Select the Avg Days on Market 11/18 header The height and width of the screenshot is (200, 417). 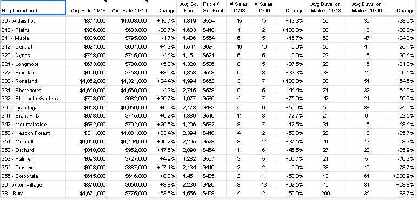point(325,8)
